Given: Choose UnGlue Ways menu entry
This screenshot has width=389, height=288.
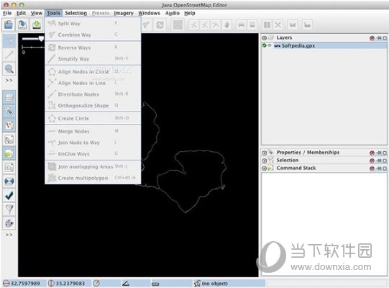Looking at the screenshot, I should click(x=93, y=153).
